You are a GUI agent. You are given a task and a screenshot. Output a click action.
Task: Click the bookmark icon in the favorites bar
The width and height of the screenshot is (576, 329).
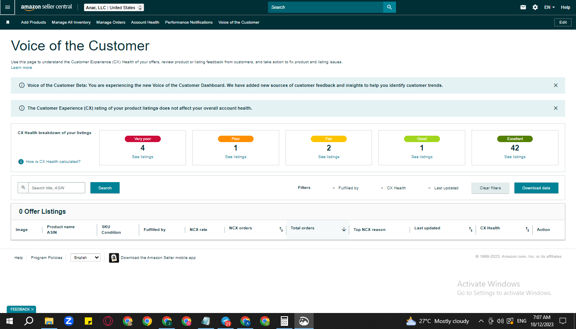click(x=8, y=22)
